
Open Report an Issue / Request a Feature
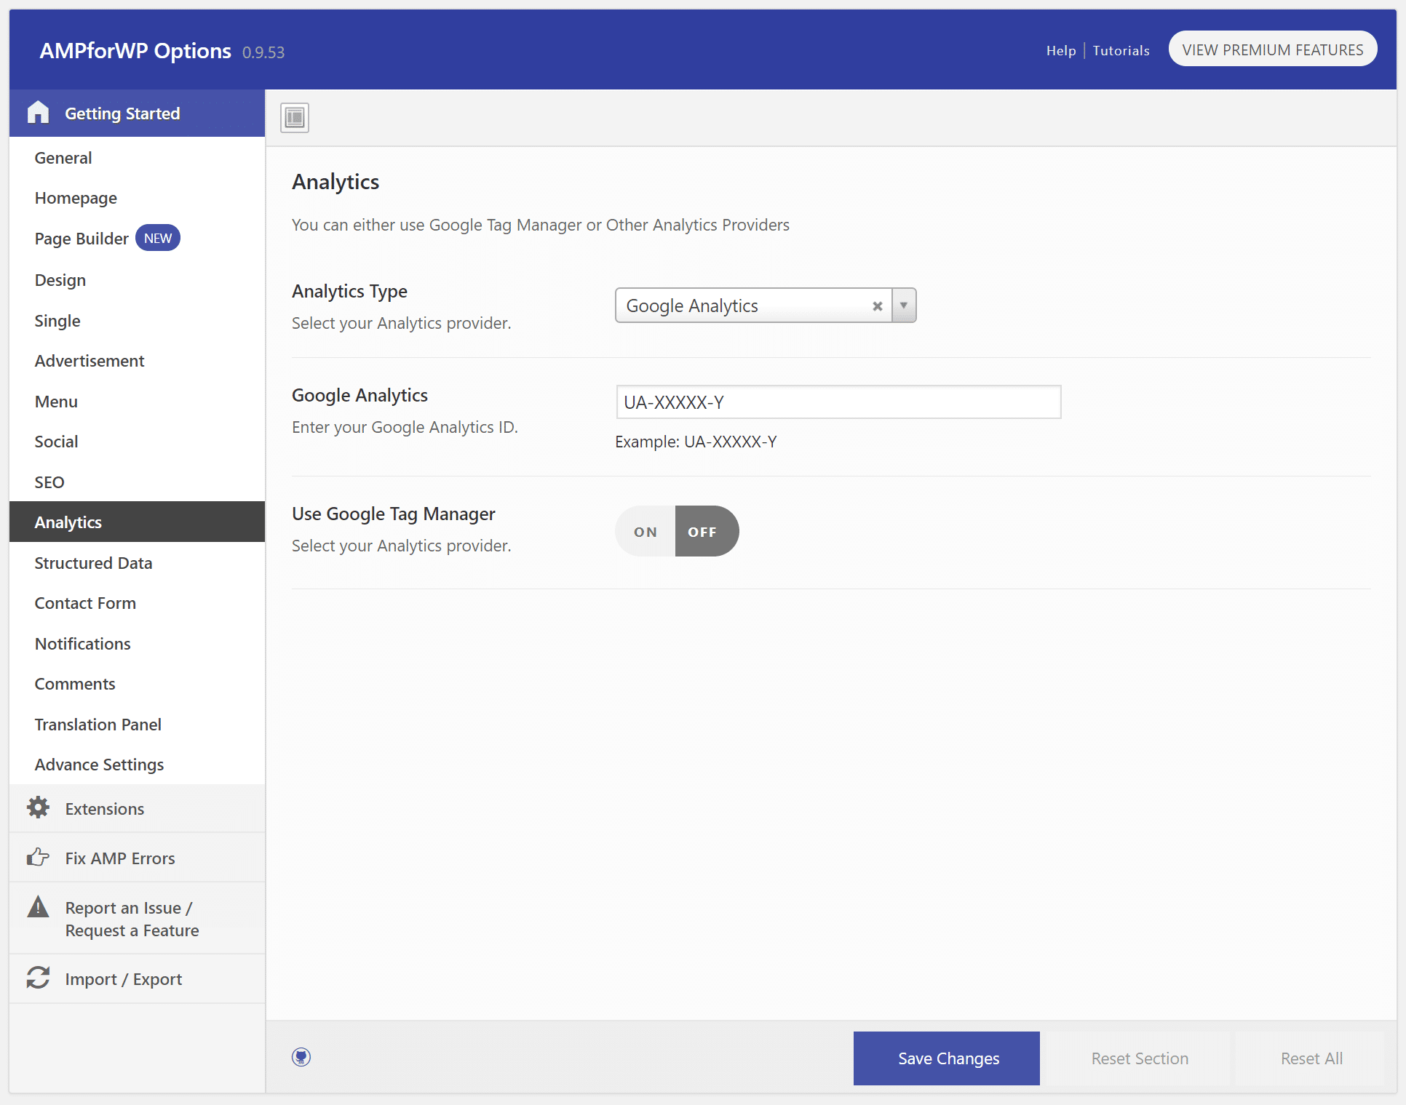pos(137,919)
